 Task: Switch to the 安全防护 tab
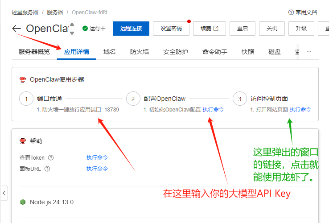[175, 52]
